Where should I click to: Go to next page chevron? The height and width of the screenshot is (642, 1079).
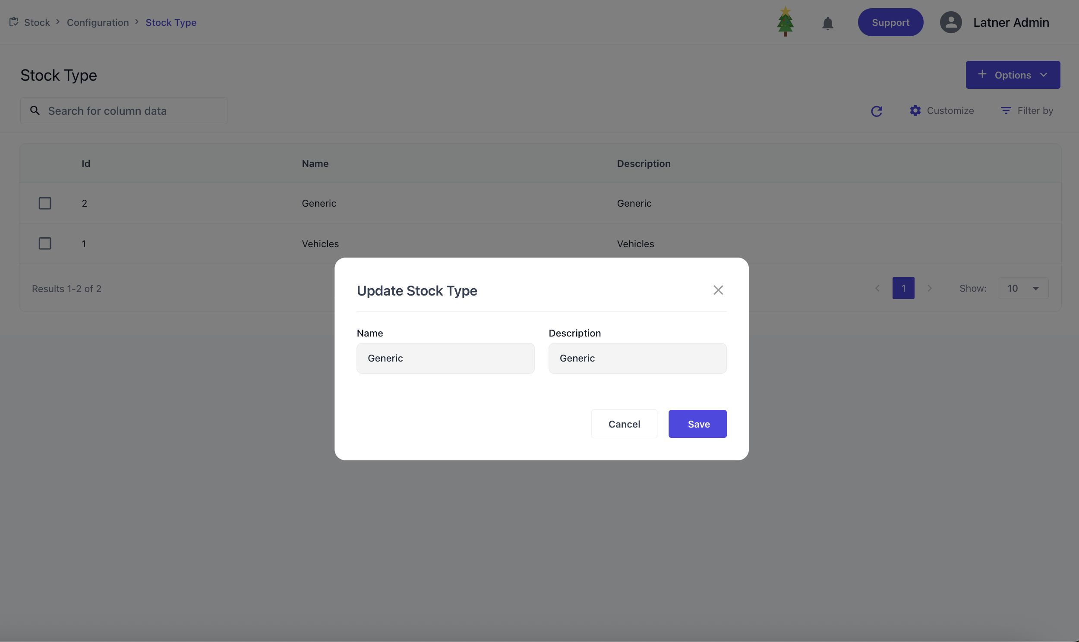(x=929, y=289)
